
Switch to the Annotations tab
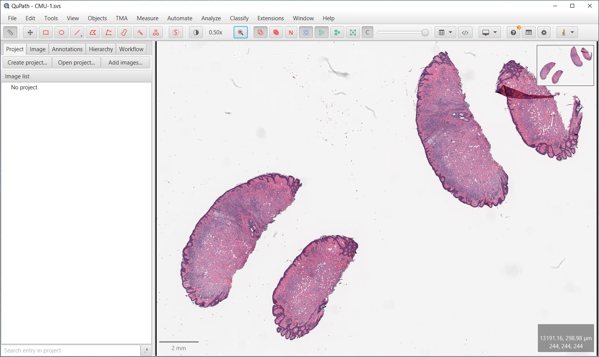(67, 49)
